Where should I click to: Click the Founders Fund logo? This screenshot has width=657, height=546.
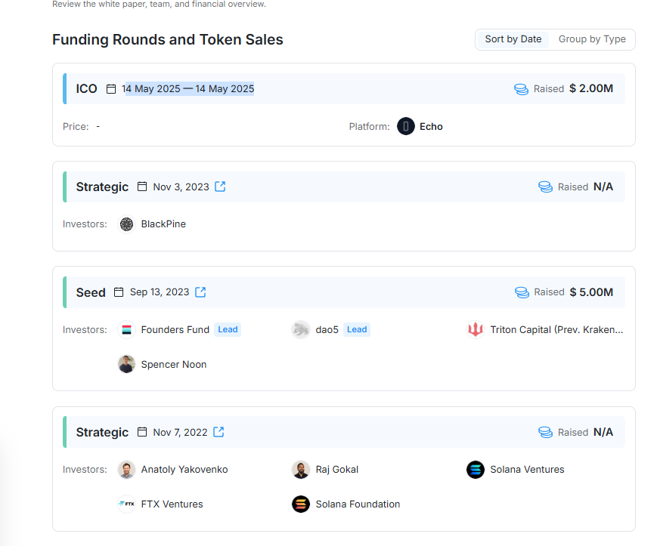[x=126, y=330]
